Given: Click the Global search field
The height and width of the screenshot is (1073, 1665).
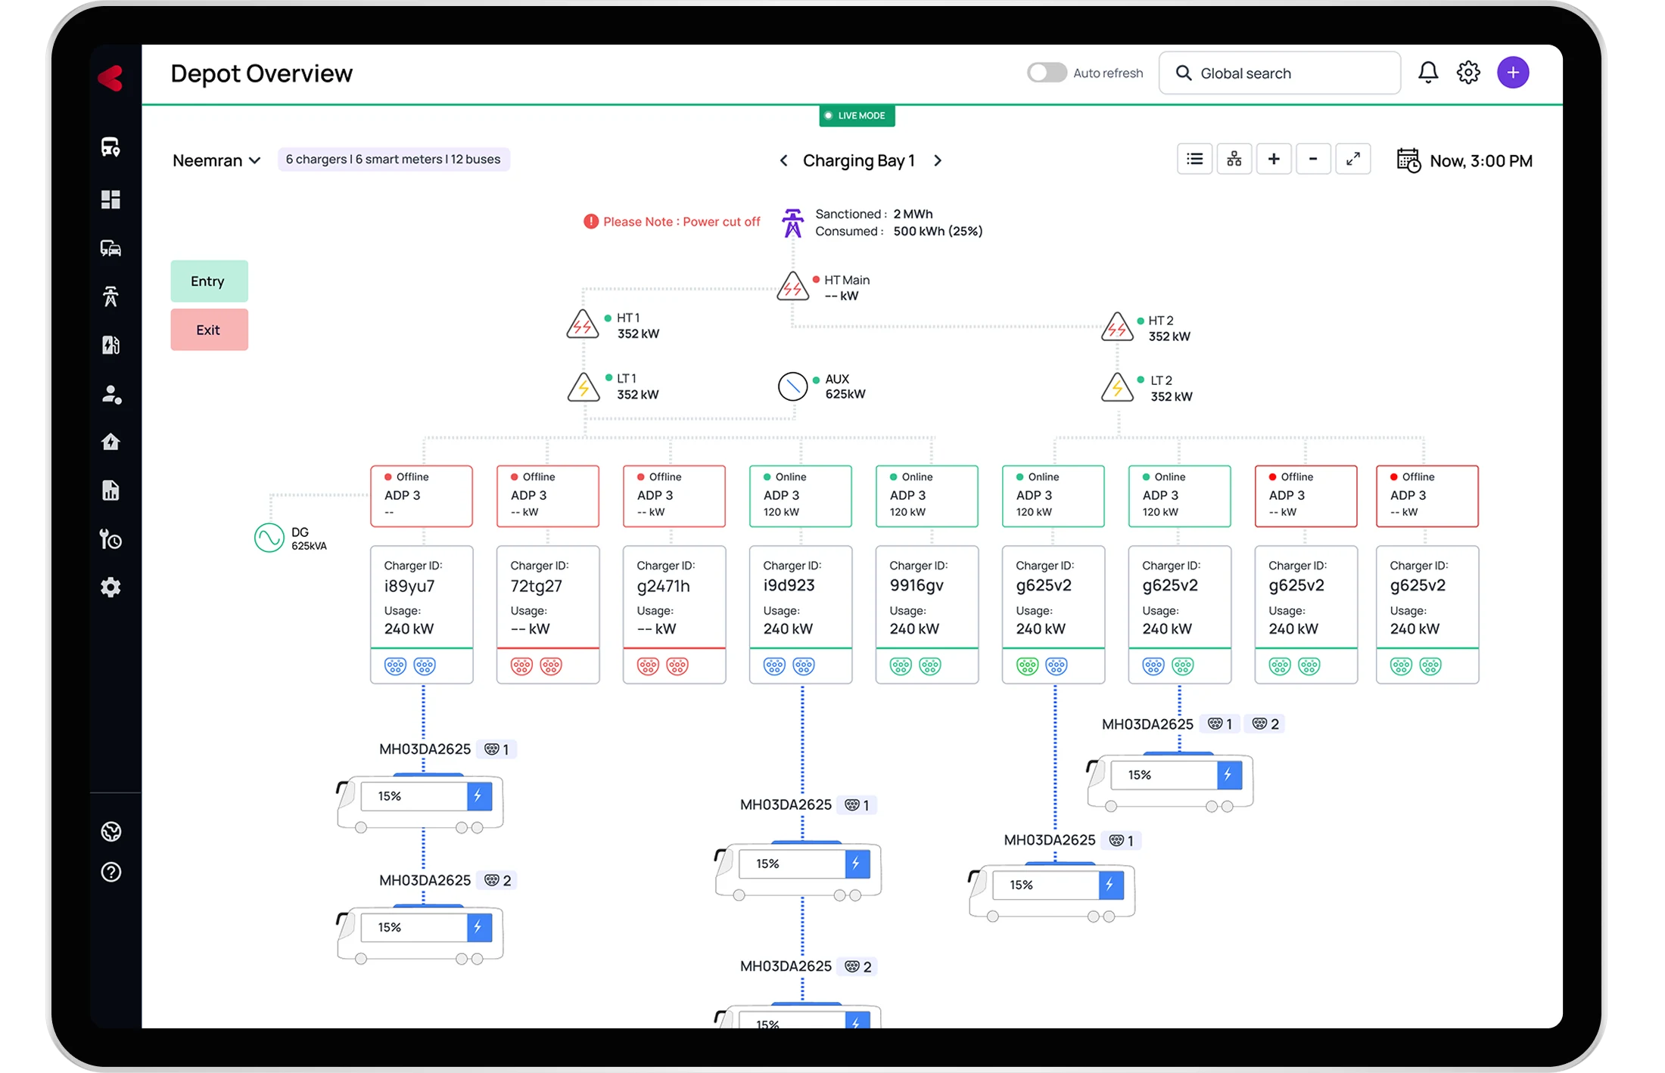Looking at the screenshot, I should point(1279,73).
